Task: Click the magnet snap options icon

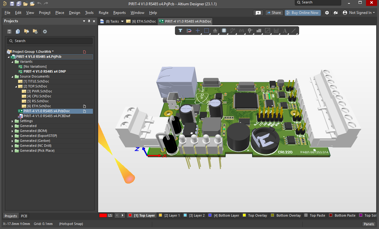Action: pos(189,31)
